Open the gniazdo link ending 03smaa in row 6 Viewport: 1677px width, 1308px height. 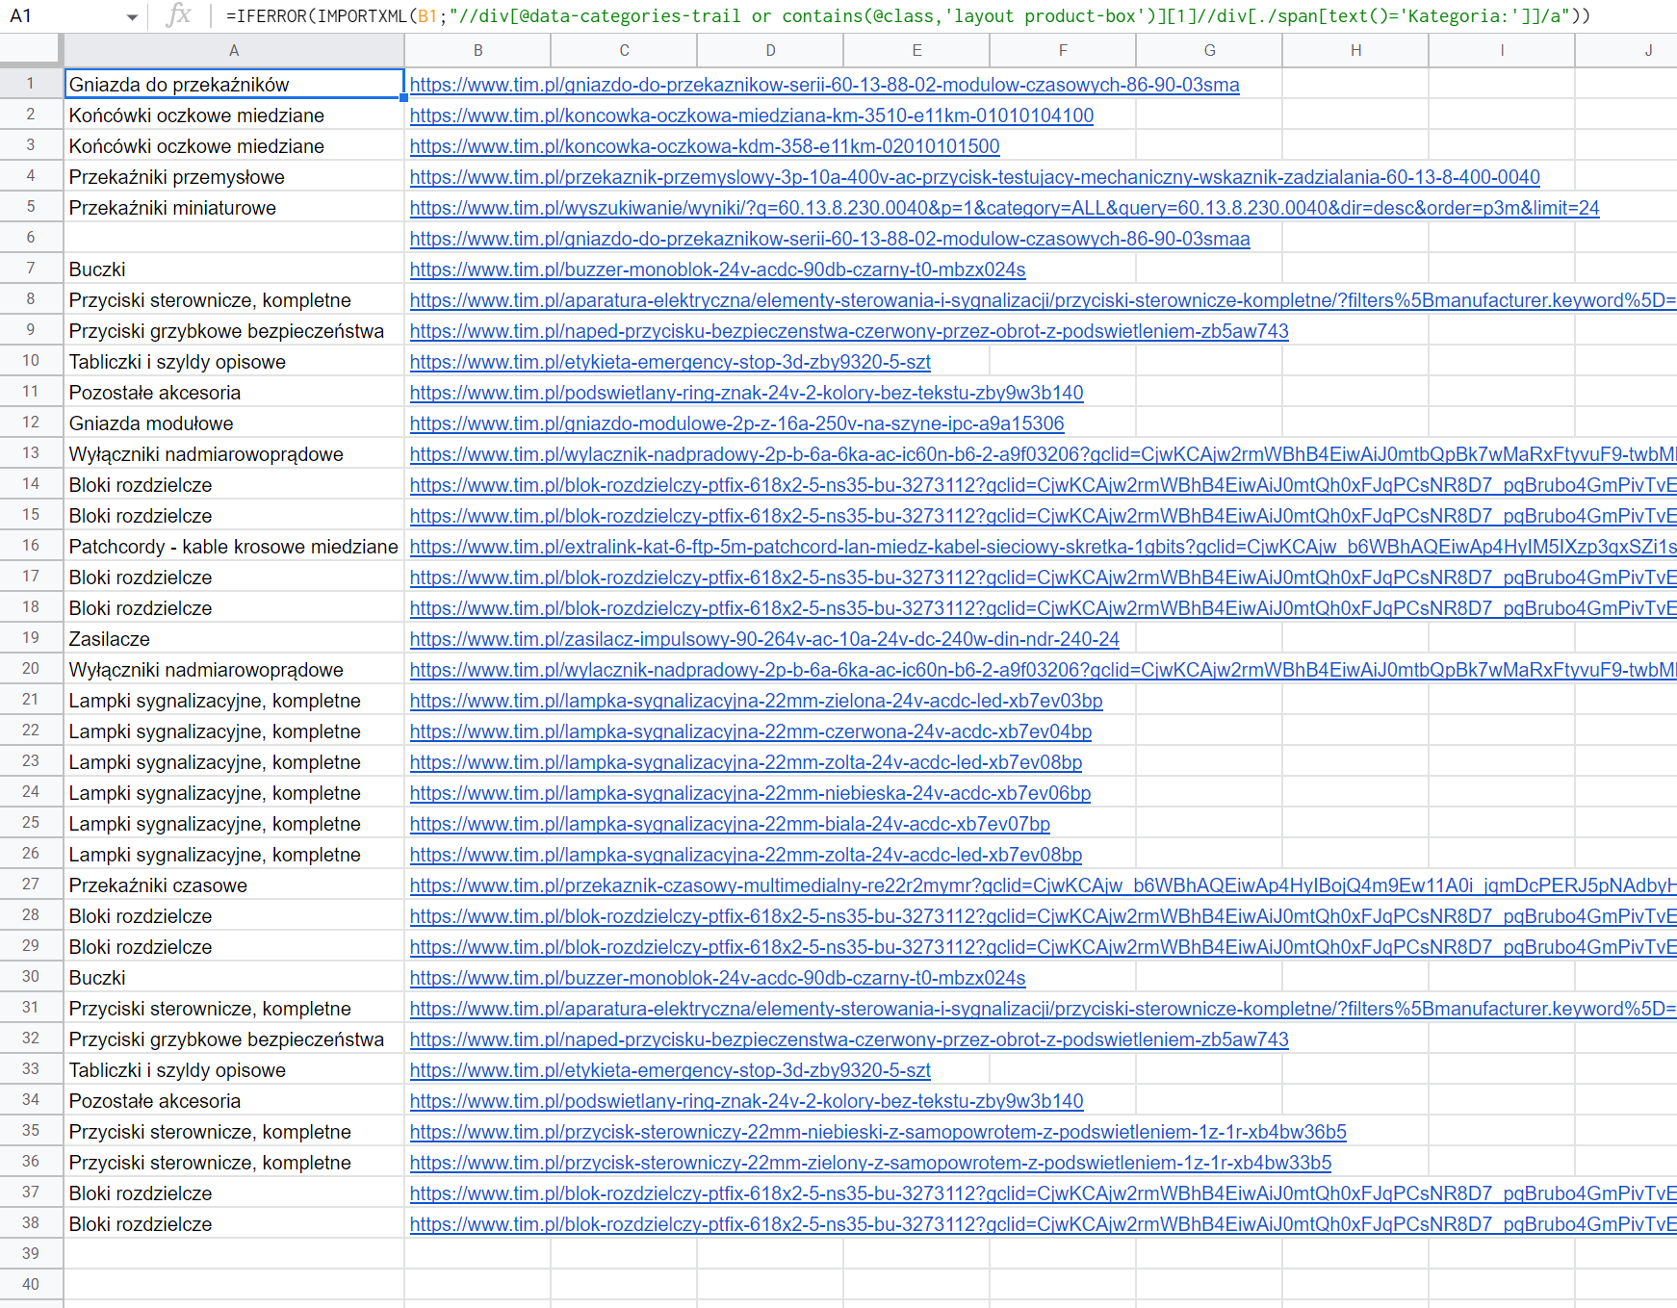(830, 239)
